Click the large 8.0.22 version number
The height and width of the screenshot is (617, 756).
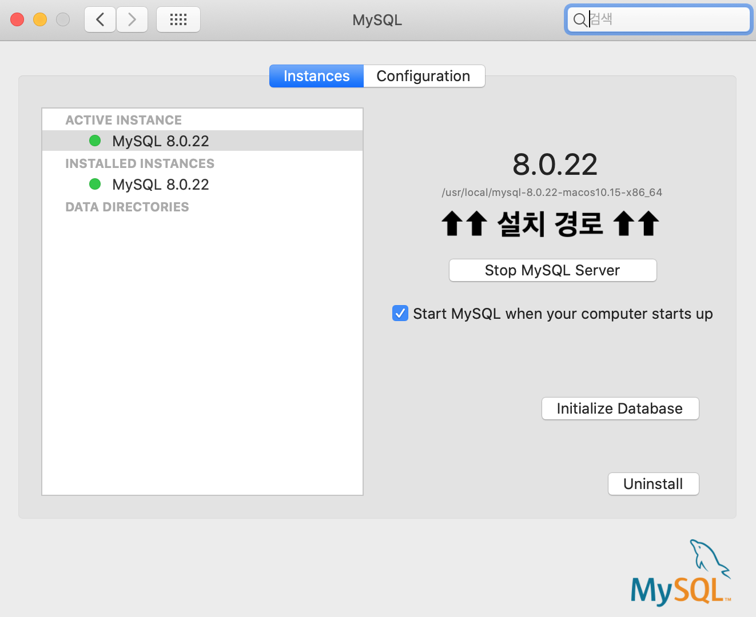click(x=555, y=165)
